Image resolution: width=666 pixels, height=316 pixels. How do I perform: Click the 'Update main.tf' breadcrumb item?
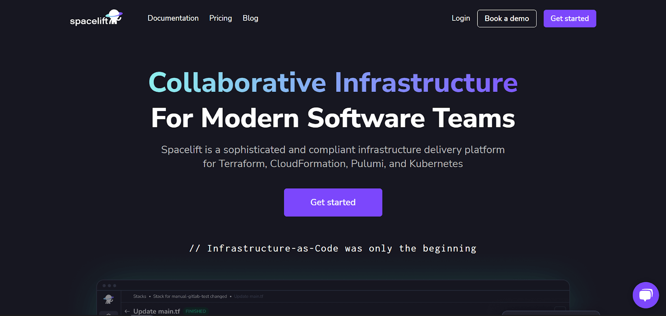(x=249, y=296)
